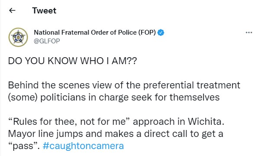The width and height of the screenshot is (260, 156).
Task: Go back using the left arrow
Action: tap(12, 10)
